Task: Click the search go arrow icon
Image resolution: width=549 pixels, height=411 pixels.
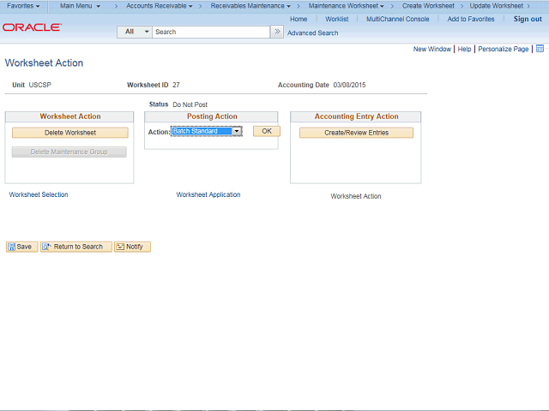Action: (277, 32)
